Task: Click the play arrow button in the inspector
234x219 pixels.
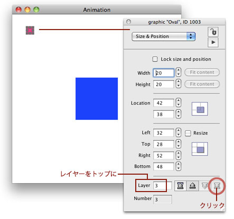Action: 213,42
